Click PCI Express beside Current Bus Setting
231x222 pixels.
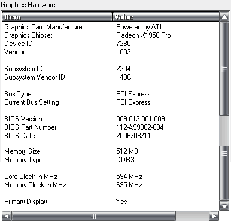pos(133,102)
